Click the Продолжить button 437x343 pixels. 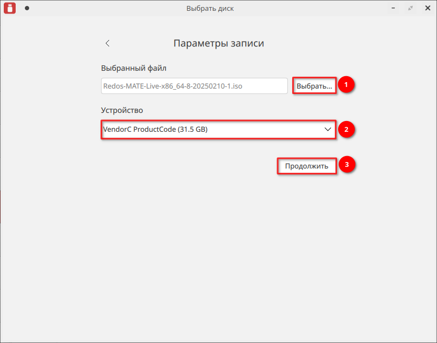pyautogui.click(x=307, y=166)
